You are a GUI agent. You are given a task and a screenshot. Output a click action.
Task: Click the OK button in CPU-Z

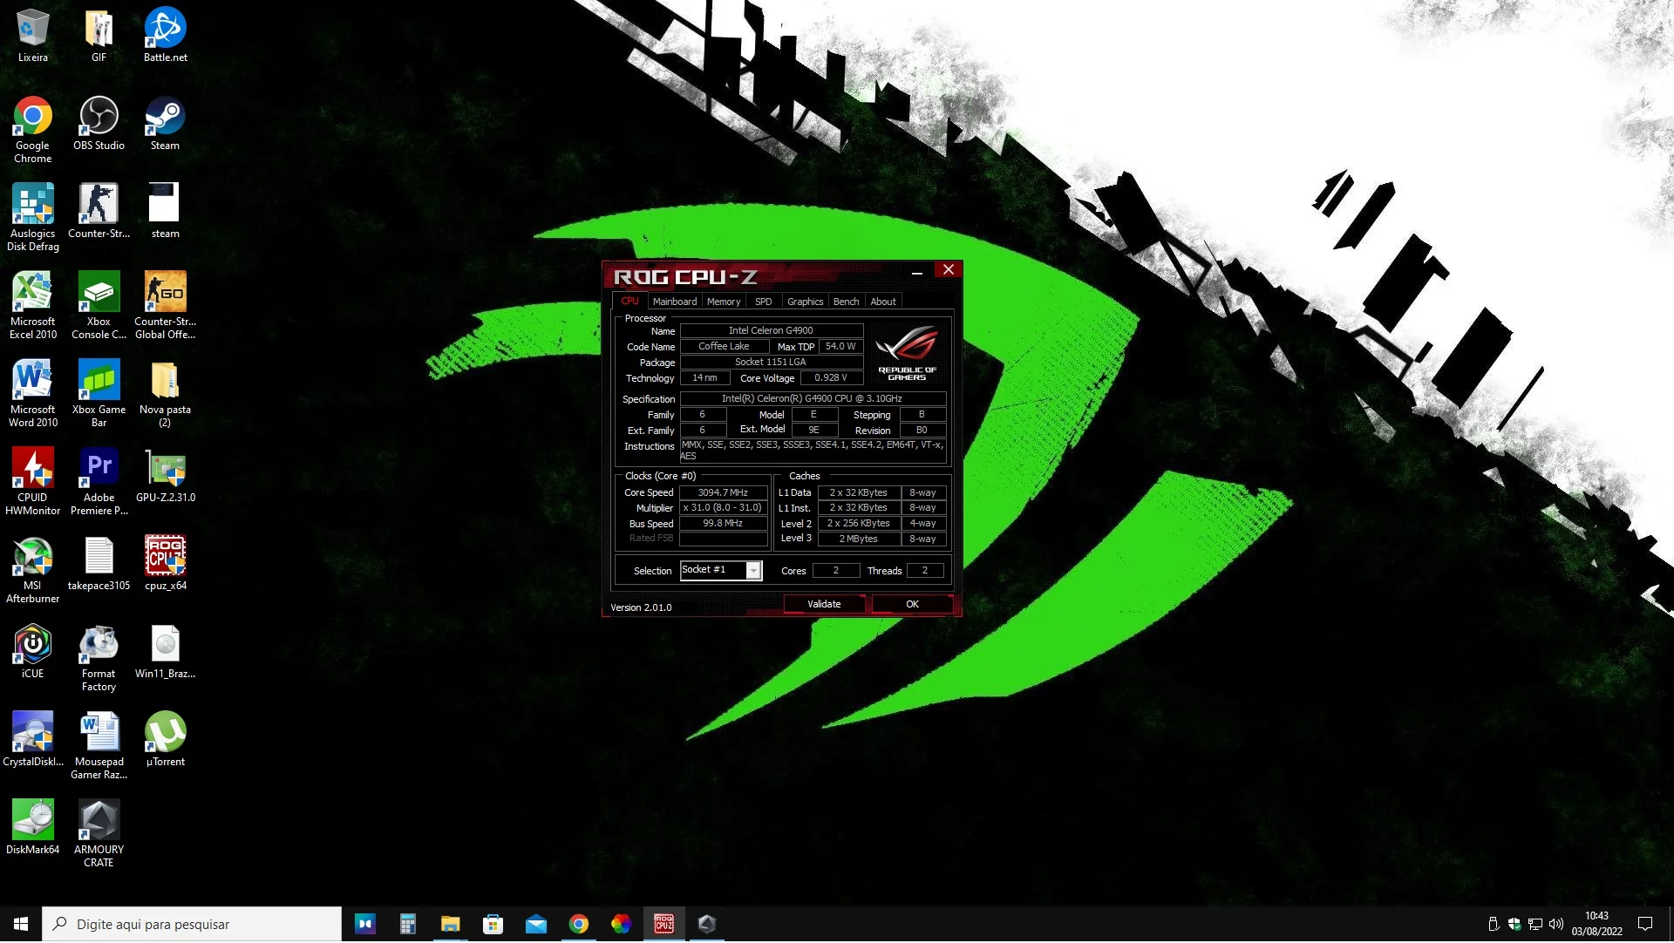(x=911, y=605)
